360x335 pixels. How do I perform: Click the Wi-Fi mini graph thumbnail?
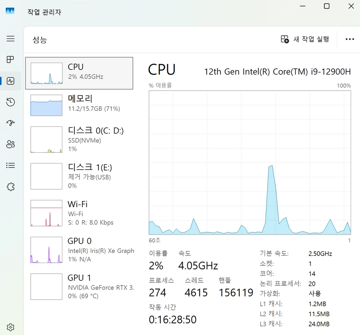tap(46, 213)
